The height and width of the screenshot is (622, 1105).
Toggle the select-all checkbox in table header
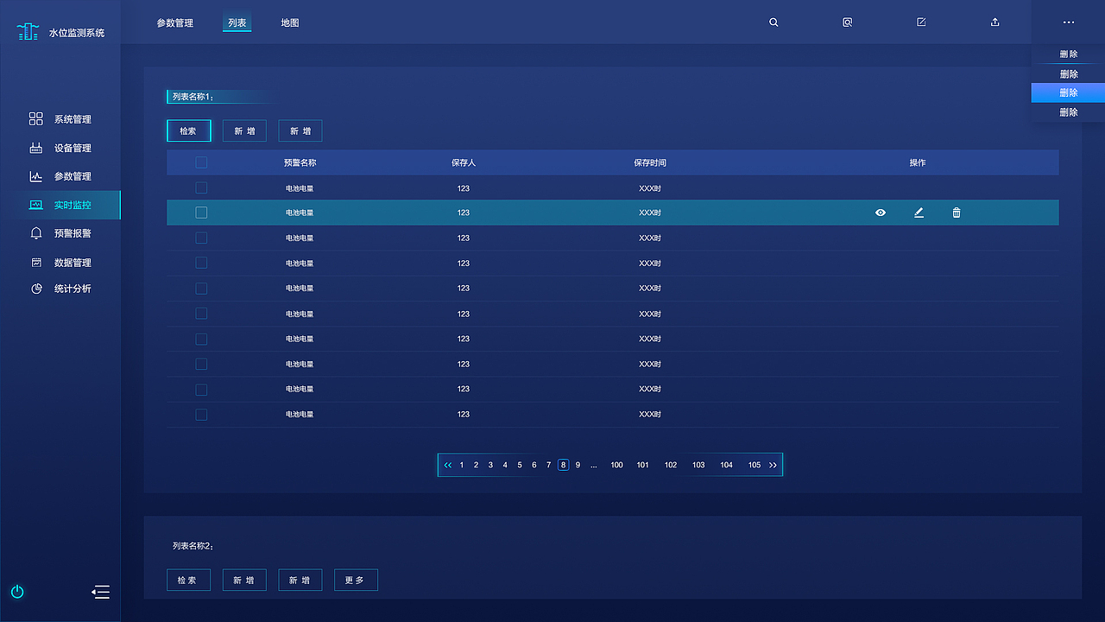pos(201,162)
